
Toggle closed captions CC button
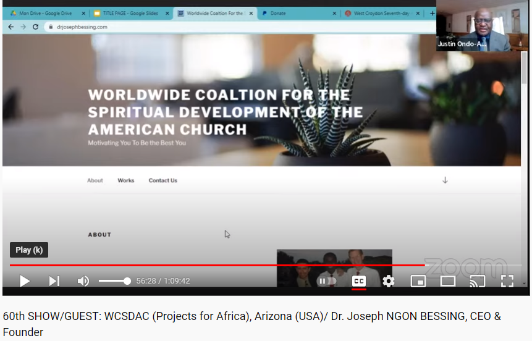pos(358,281)
